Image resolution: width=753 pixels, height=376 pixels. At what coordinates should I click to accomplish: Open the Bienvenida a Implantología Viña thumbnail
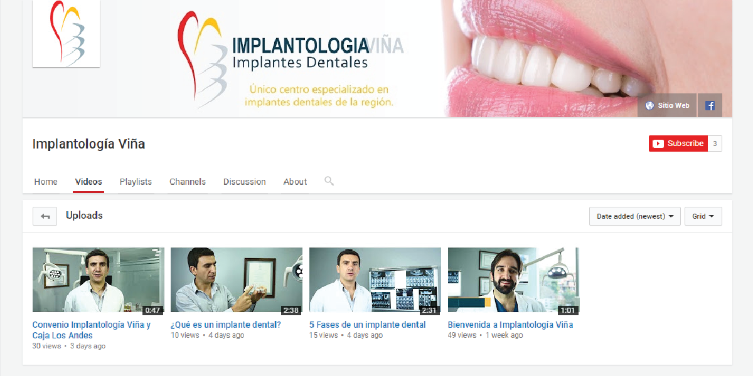coord(513,281)
